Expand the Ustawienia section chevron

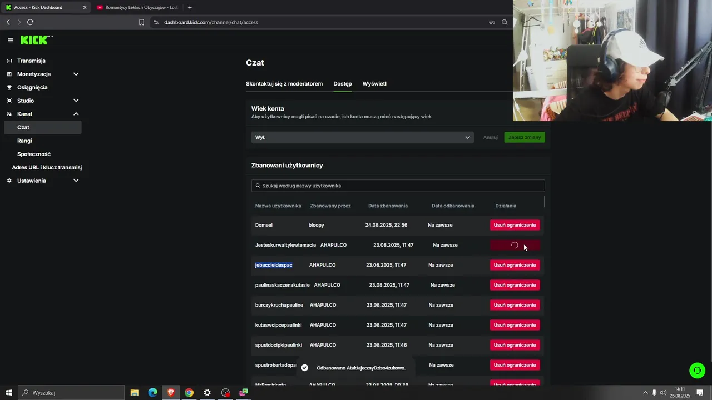click(76, 181)
